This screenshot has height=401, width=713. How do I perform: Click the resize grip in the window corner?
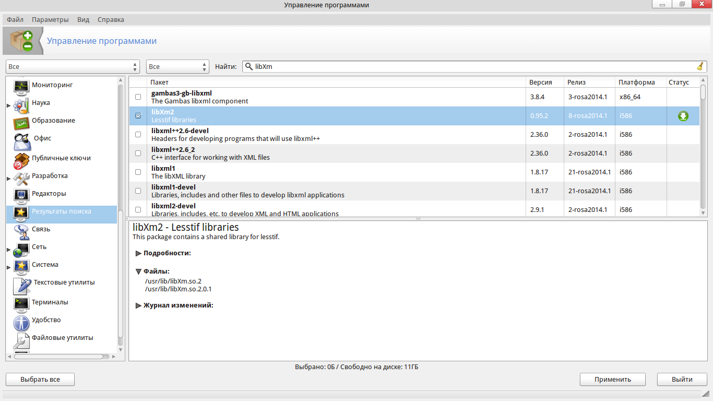705,394
